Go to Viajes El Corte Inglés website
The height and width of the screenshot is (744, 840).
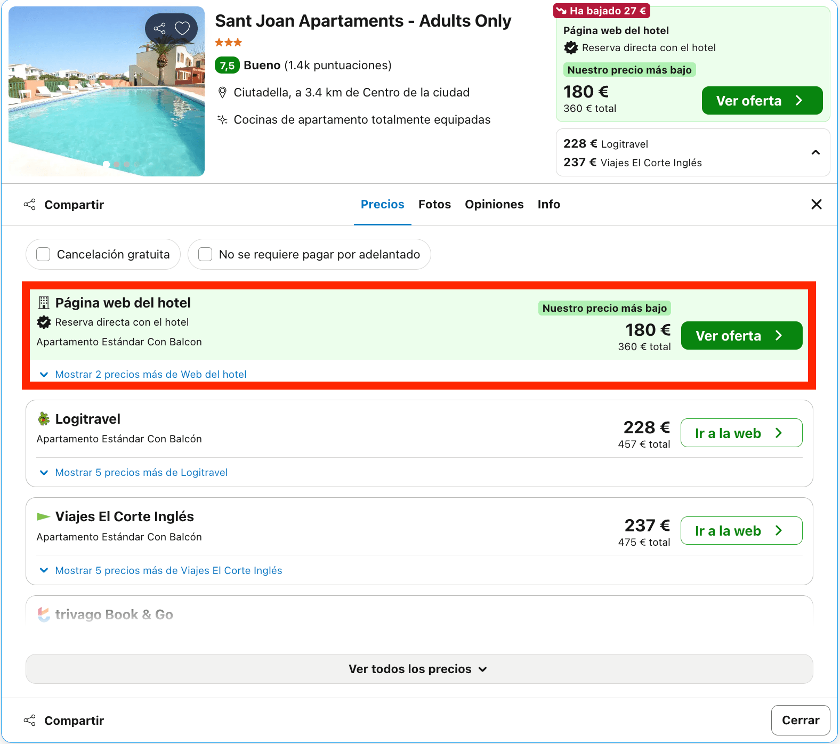[x=741, y=531]
